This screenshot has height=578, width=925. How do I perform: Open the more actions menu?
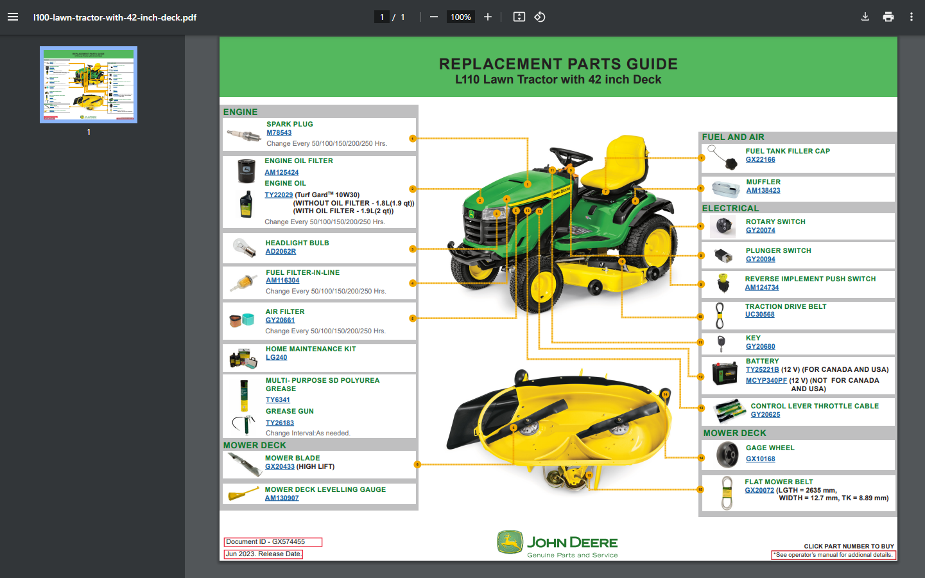[912, 17]
